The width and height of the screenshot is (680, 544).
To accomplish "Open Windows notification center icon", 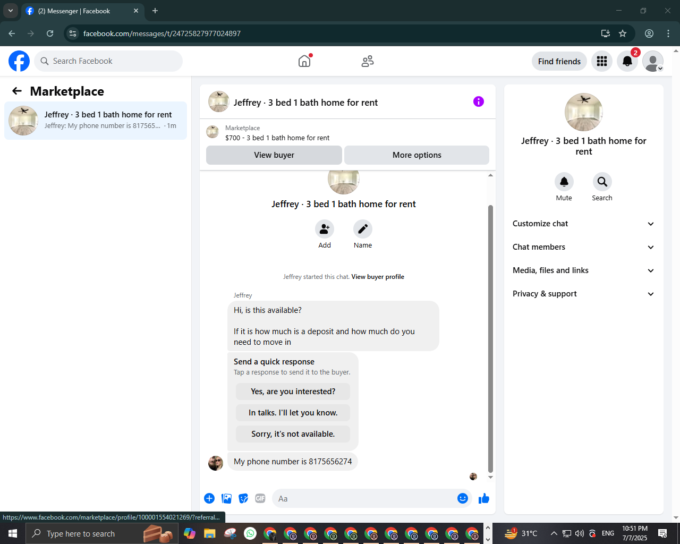I will point(662,533).
